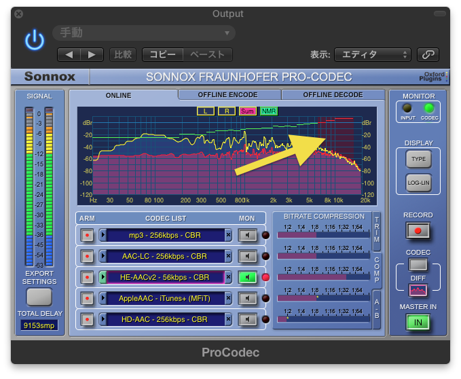This screenshot has width=461, height=379.
Task: Click the 9153smp total delay field
Action: click(39, 325)
